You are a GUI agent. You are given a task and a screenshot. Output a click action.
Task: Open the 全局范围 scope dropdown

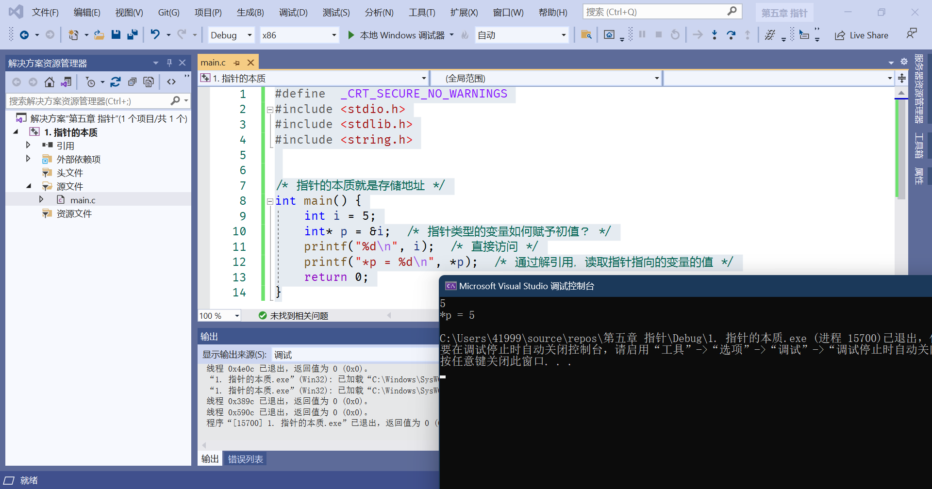546,78
